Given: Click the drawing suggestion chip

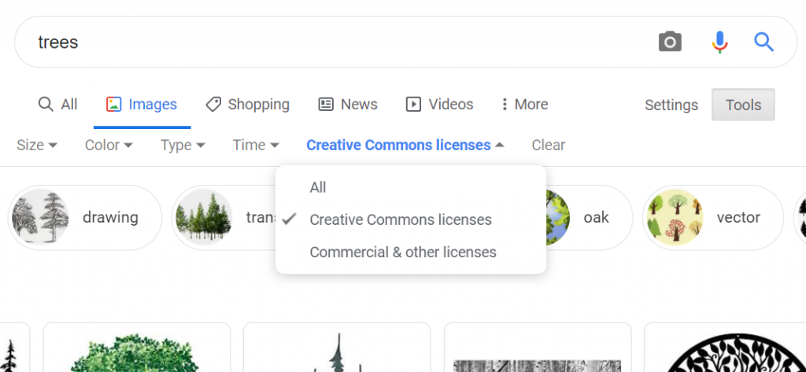Looking at the screenshot, I should [x=85, y=218].
